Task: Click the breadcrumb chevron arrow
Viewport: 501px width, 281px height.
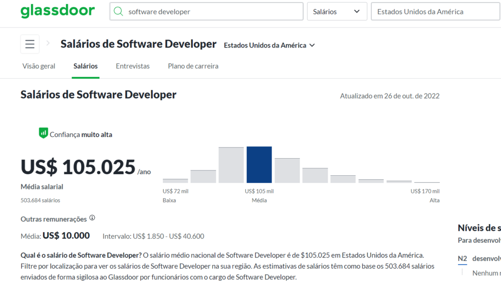Action: pyautogui.click(x=48, y=43)
